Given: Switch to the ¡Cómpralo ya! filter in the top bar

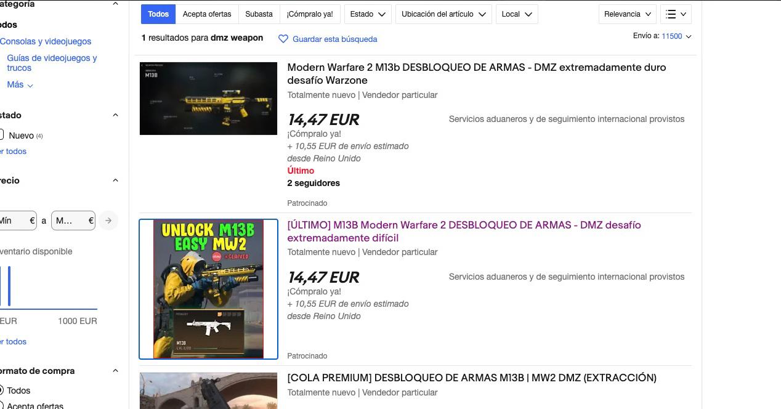Looking at the screenshot, I should [310, 14].
